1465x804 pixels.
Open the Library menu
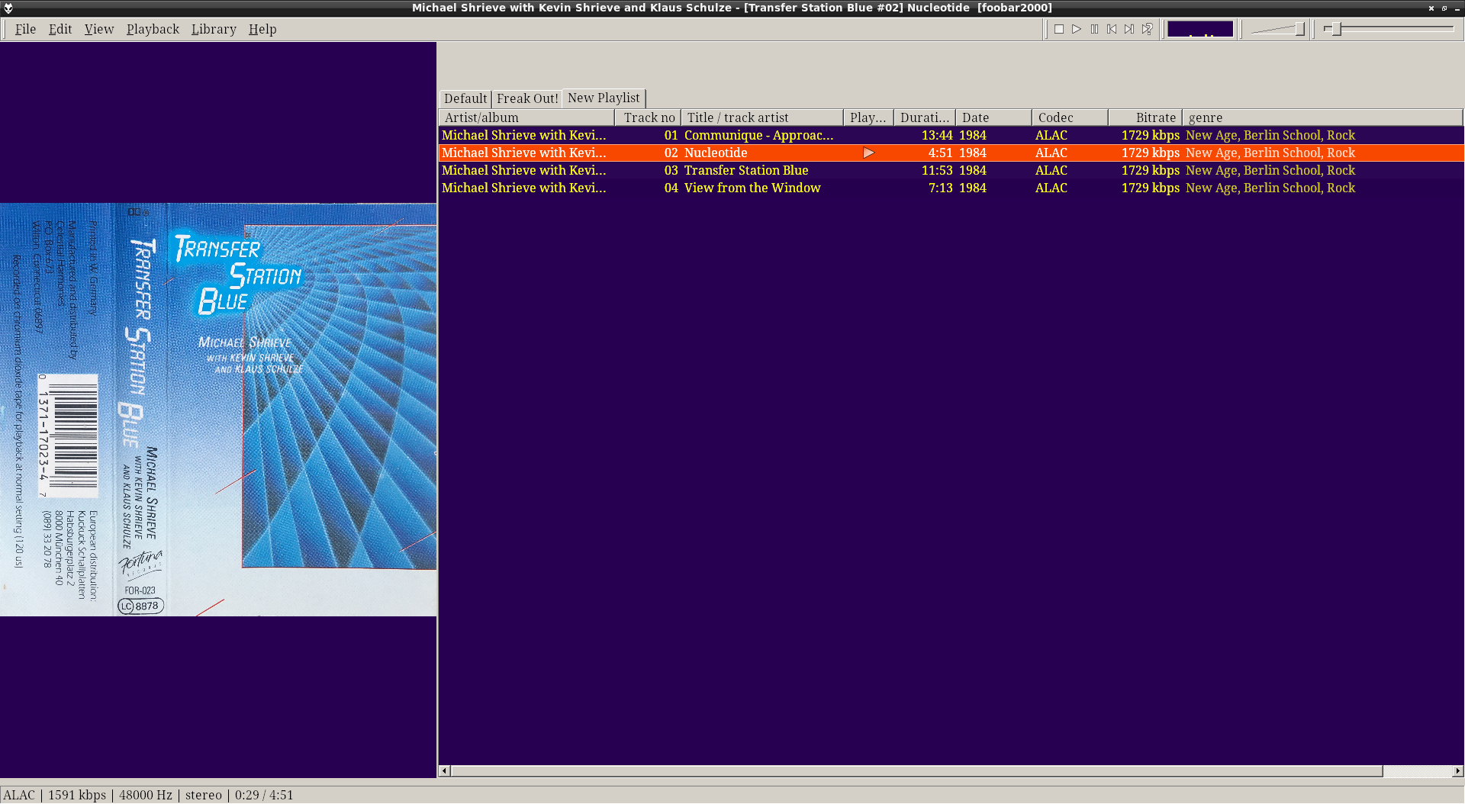point(214,29)
